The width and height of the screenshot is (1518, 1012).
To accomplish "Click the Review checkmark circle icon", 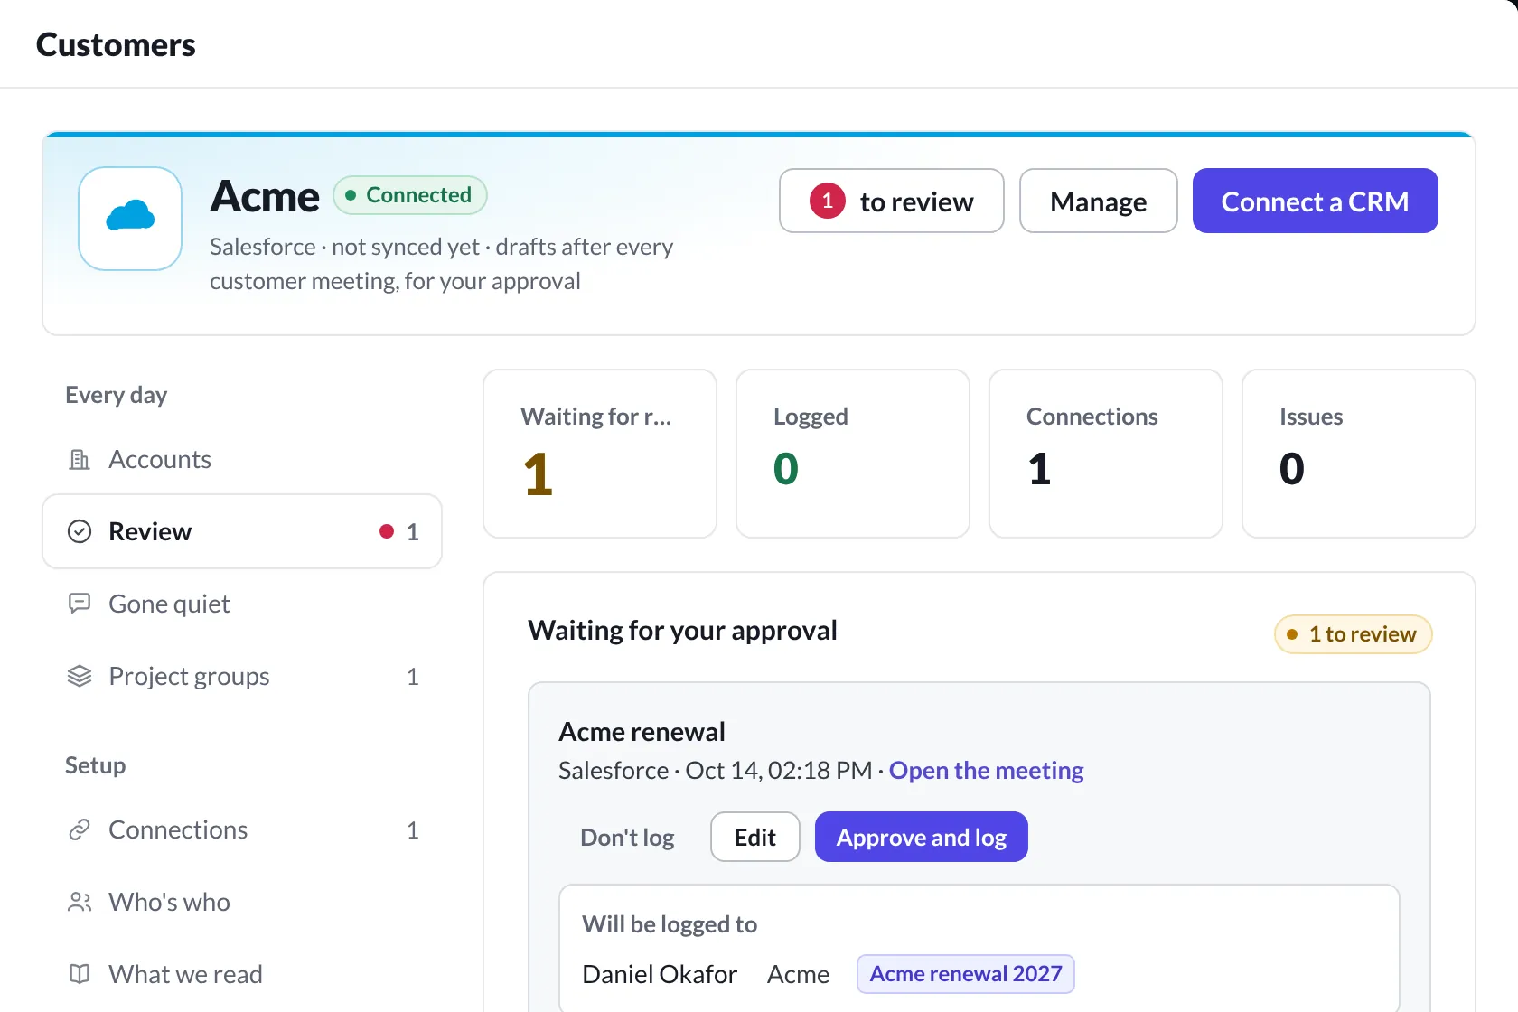I will (x=80, y=531).
